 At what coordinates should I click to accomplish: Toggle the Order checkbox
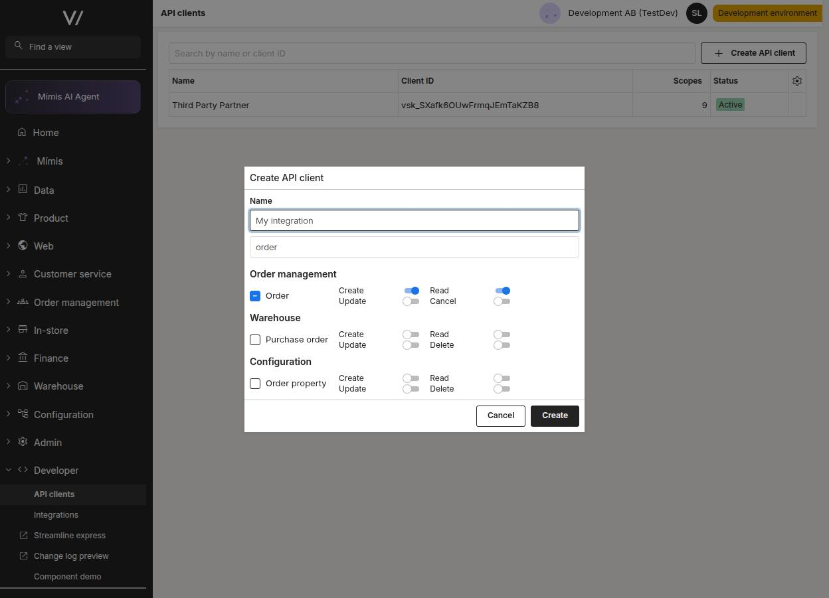click(x=255, y=296)
